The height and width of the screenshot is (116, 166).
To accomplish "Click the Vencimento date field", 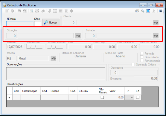I will click(x=36, y=47).
